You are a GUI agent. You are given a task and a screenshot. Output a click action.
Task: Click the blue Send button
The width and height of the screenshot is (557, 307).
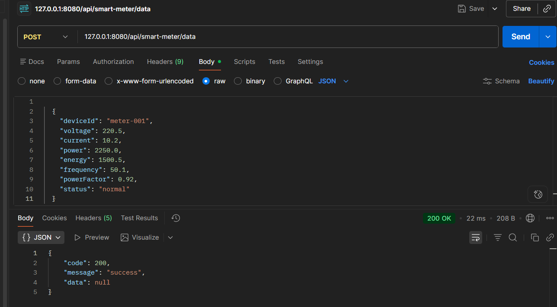[521, 37]
